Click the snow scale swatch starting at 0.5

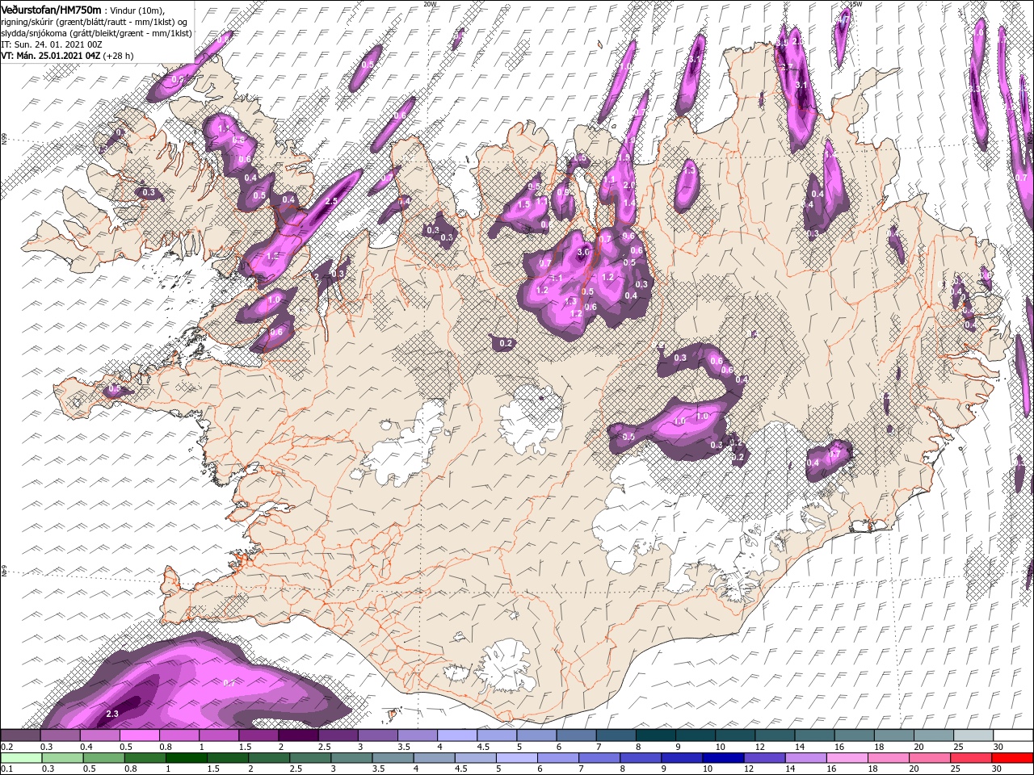click(x=139, y=735)
